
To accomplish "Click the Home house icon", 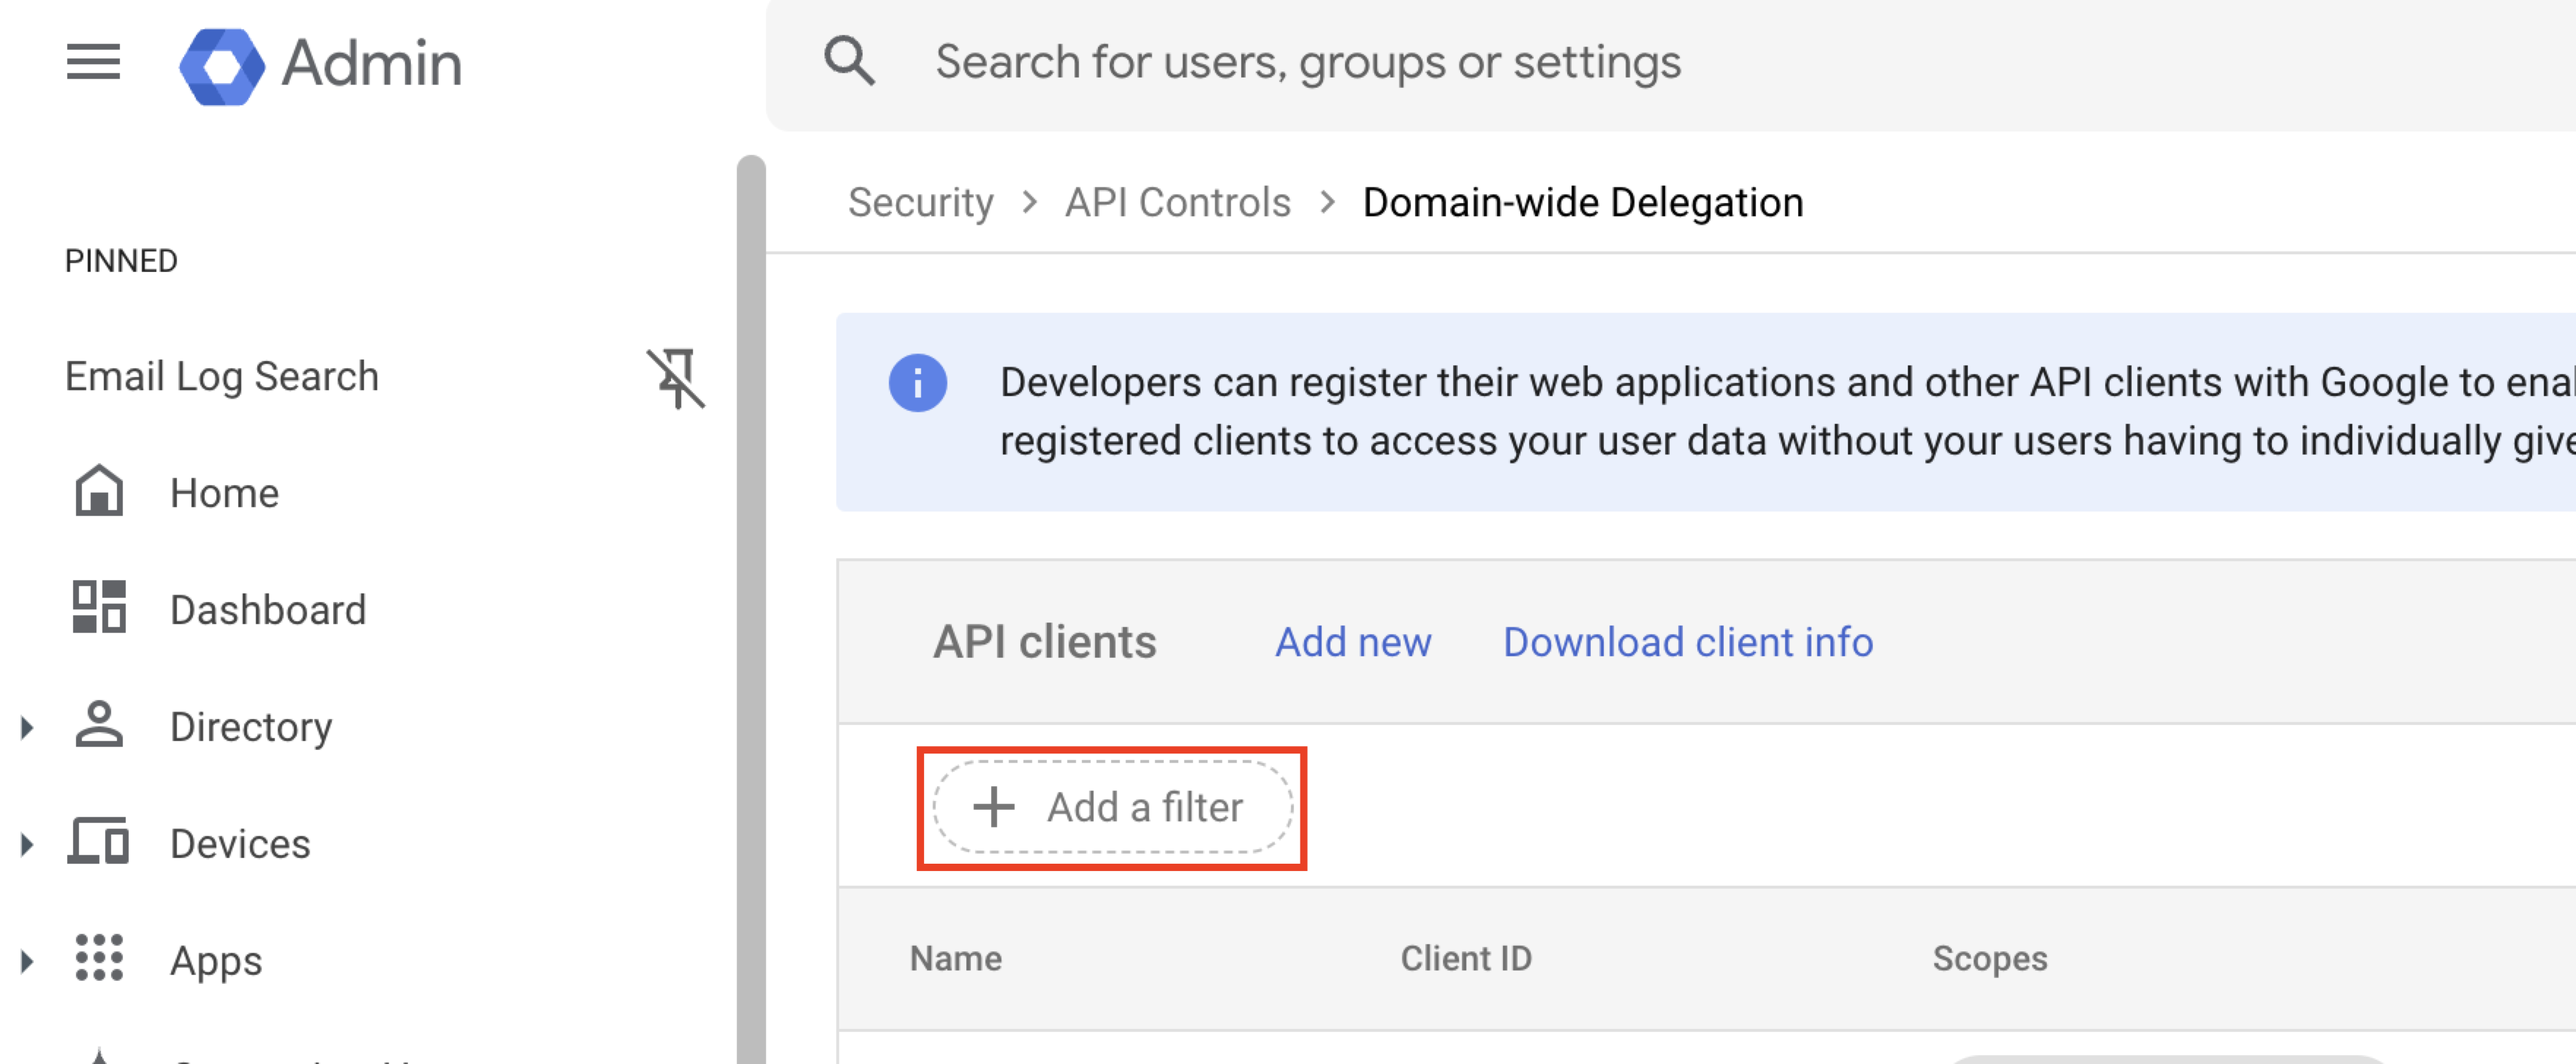I will click(99, 492).
